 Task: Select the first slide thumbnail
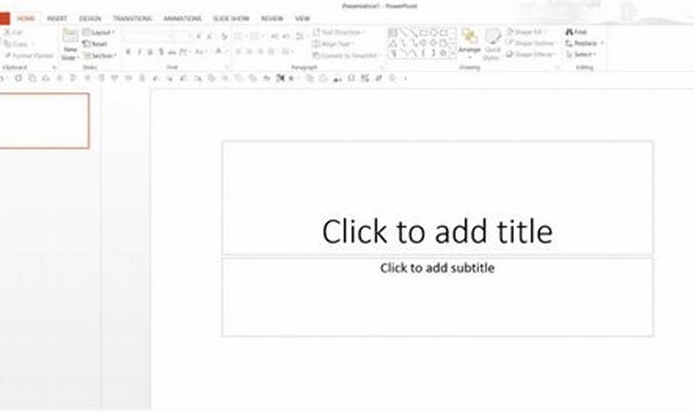coord(44,121)
